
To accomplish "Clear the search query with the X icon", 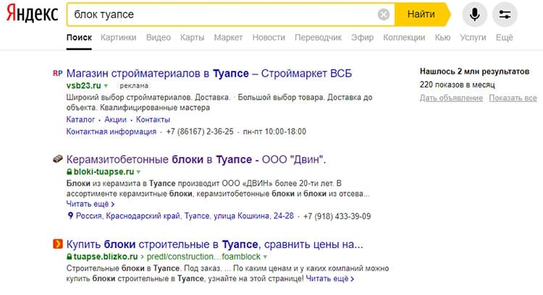I will [x=383, y=14].
